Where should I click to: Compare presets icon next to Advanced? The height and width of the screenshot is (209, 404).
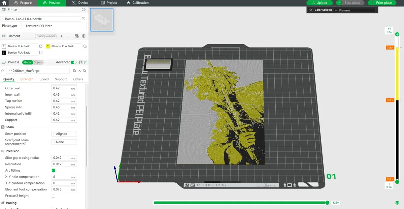pos(85,62)
